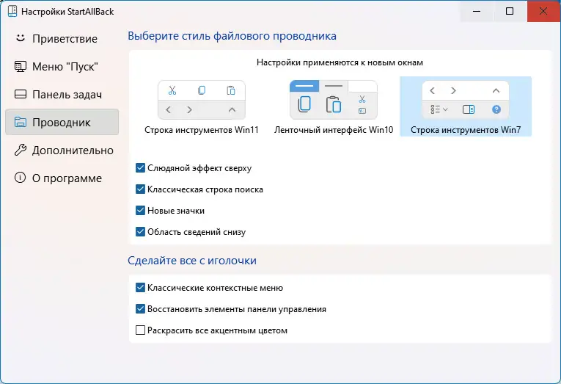
Task: Click the Start menu icon beside Меню "Пуск"
Action: point(21,66)
